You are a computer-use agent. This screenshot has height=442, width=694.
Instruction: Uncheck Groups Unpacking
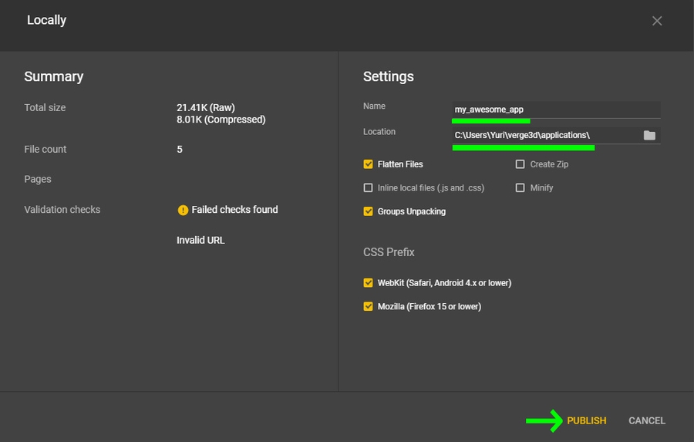(369, 211)
